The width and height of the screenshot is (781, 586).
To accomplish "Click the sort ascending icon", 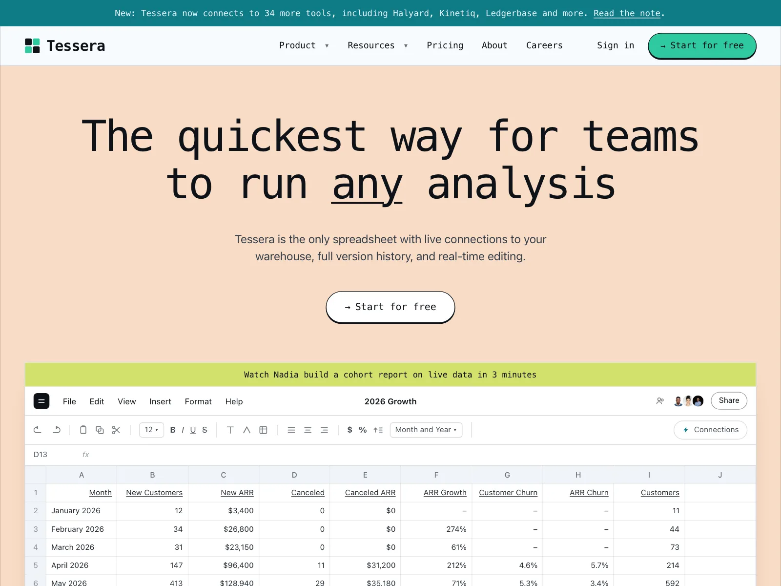I will (378, 430).
